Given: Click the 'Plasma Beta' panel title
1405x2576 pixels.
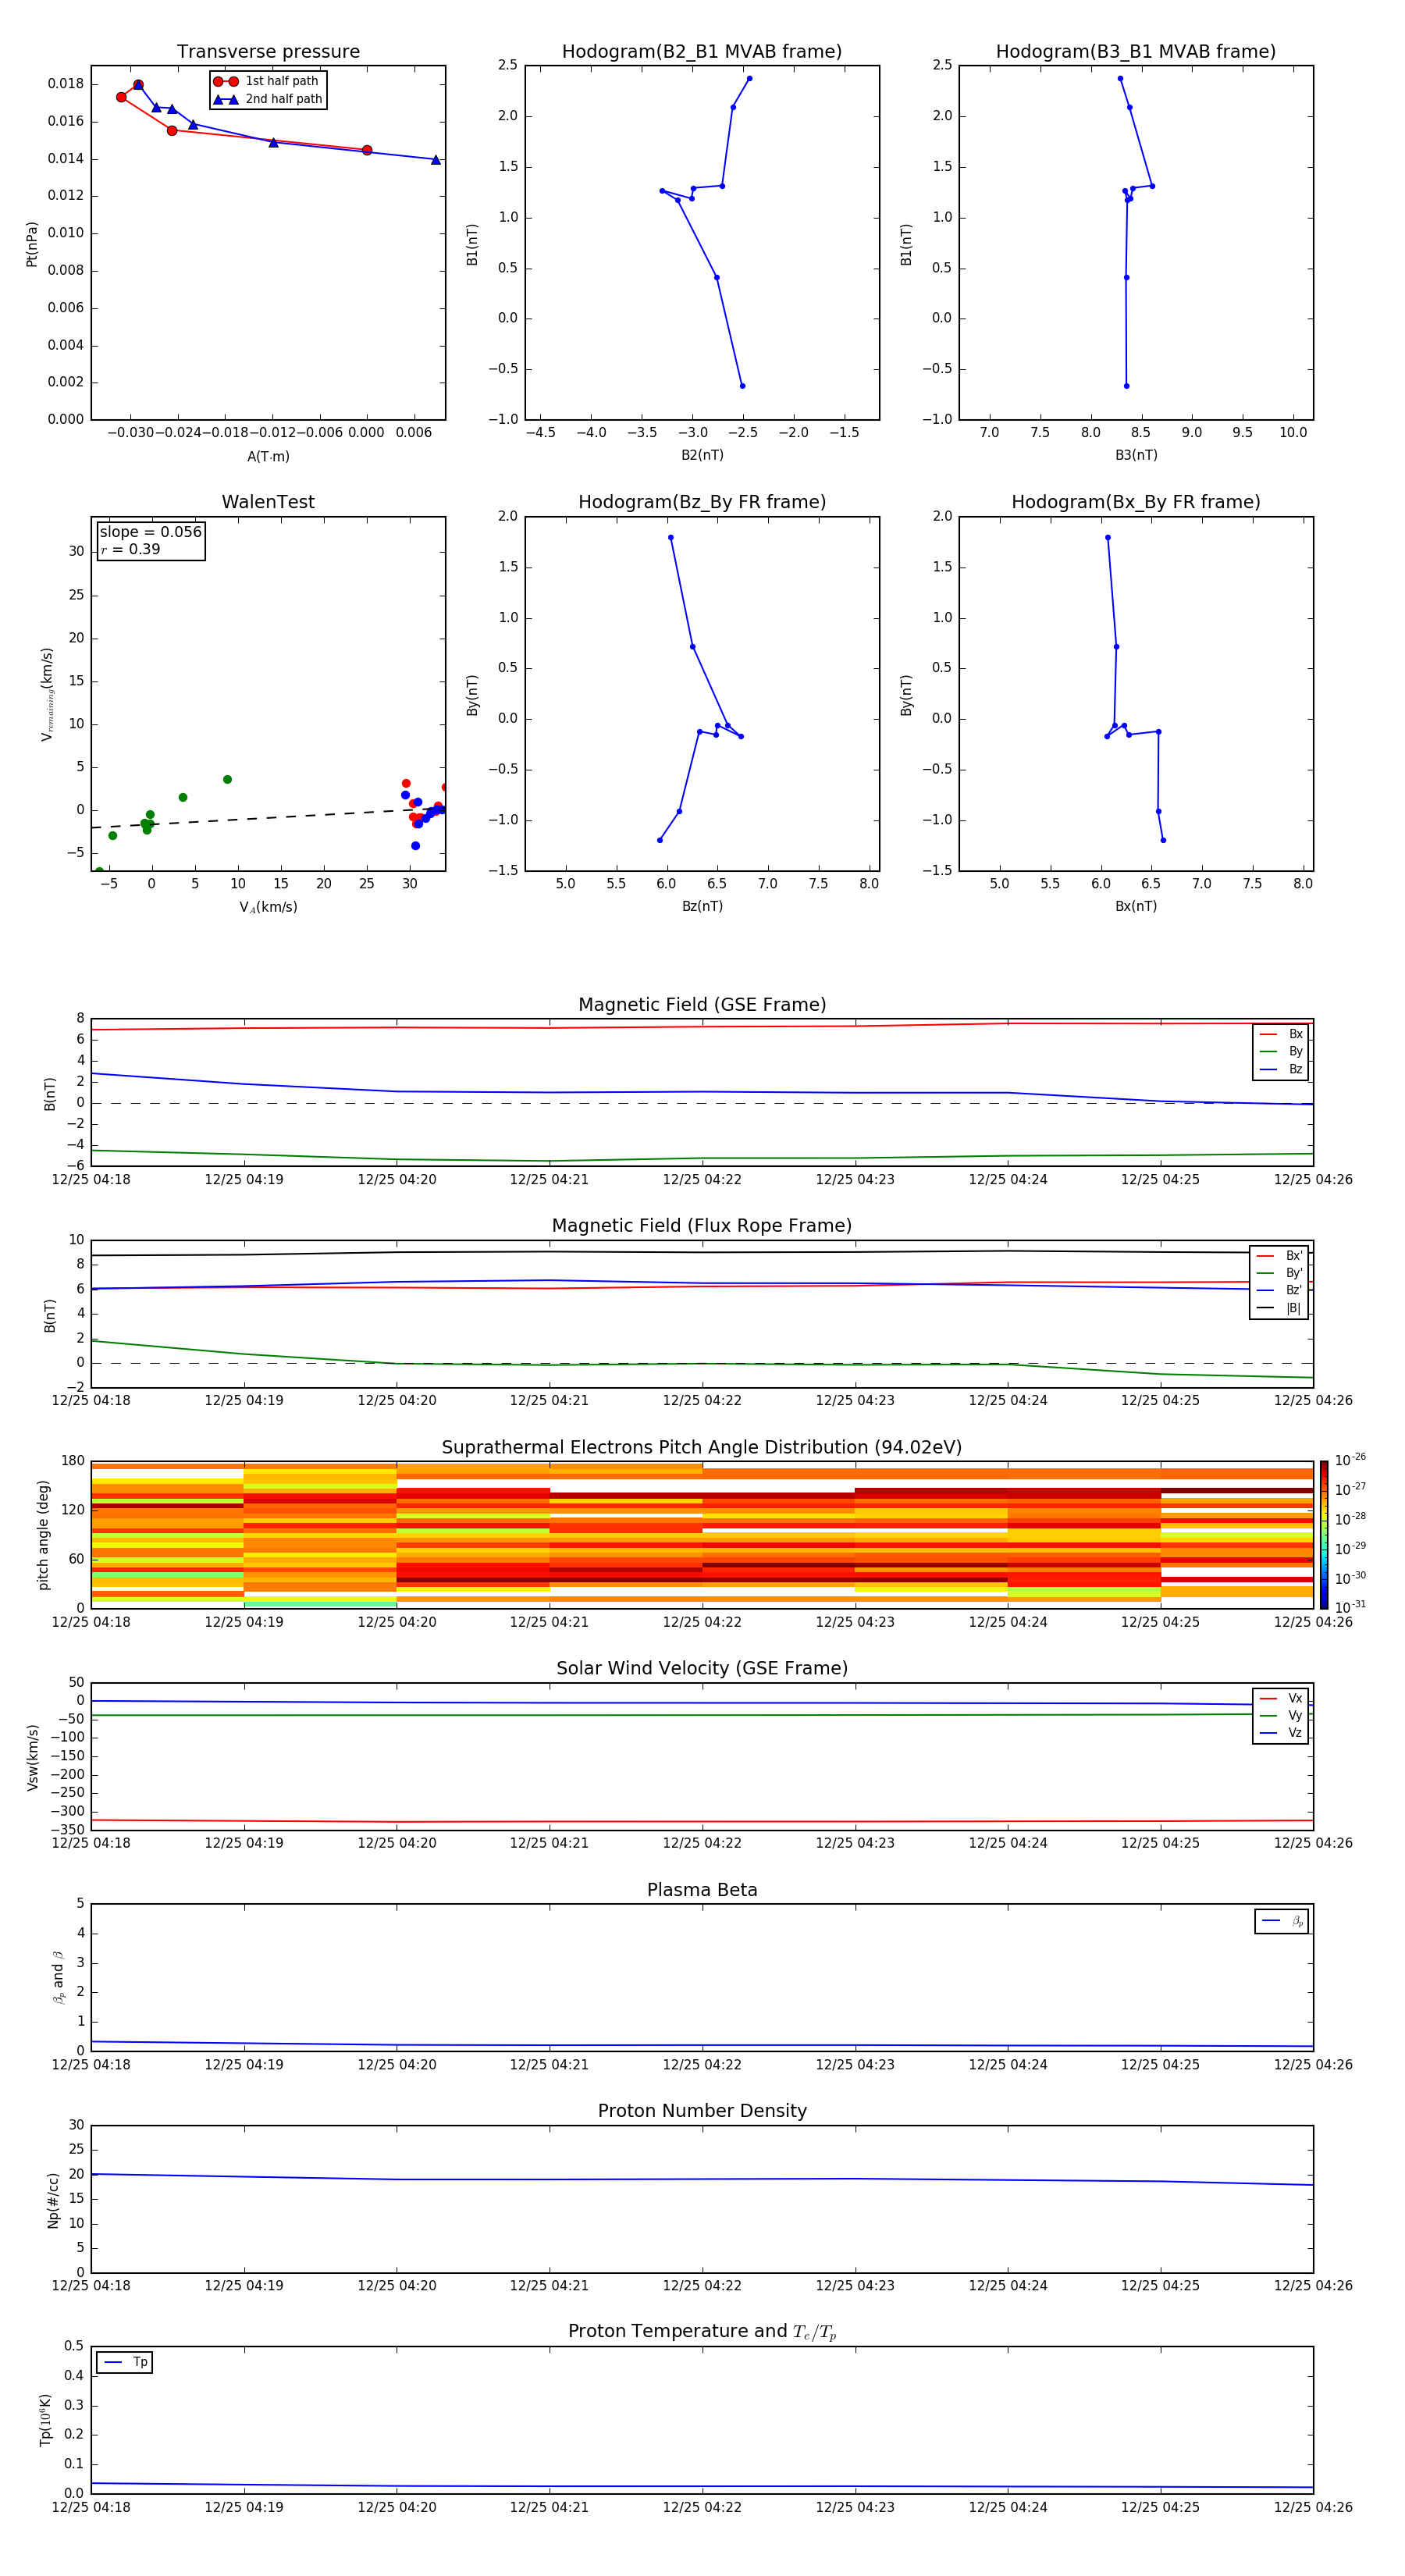Looking at the screenshot, I should point(702,1891).
